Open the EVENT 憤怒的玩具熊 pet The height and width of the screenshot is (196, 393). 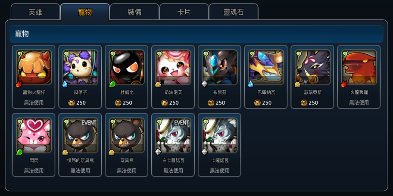[80, 135]
